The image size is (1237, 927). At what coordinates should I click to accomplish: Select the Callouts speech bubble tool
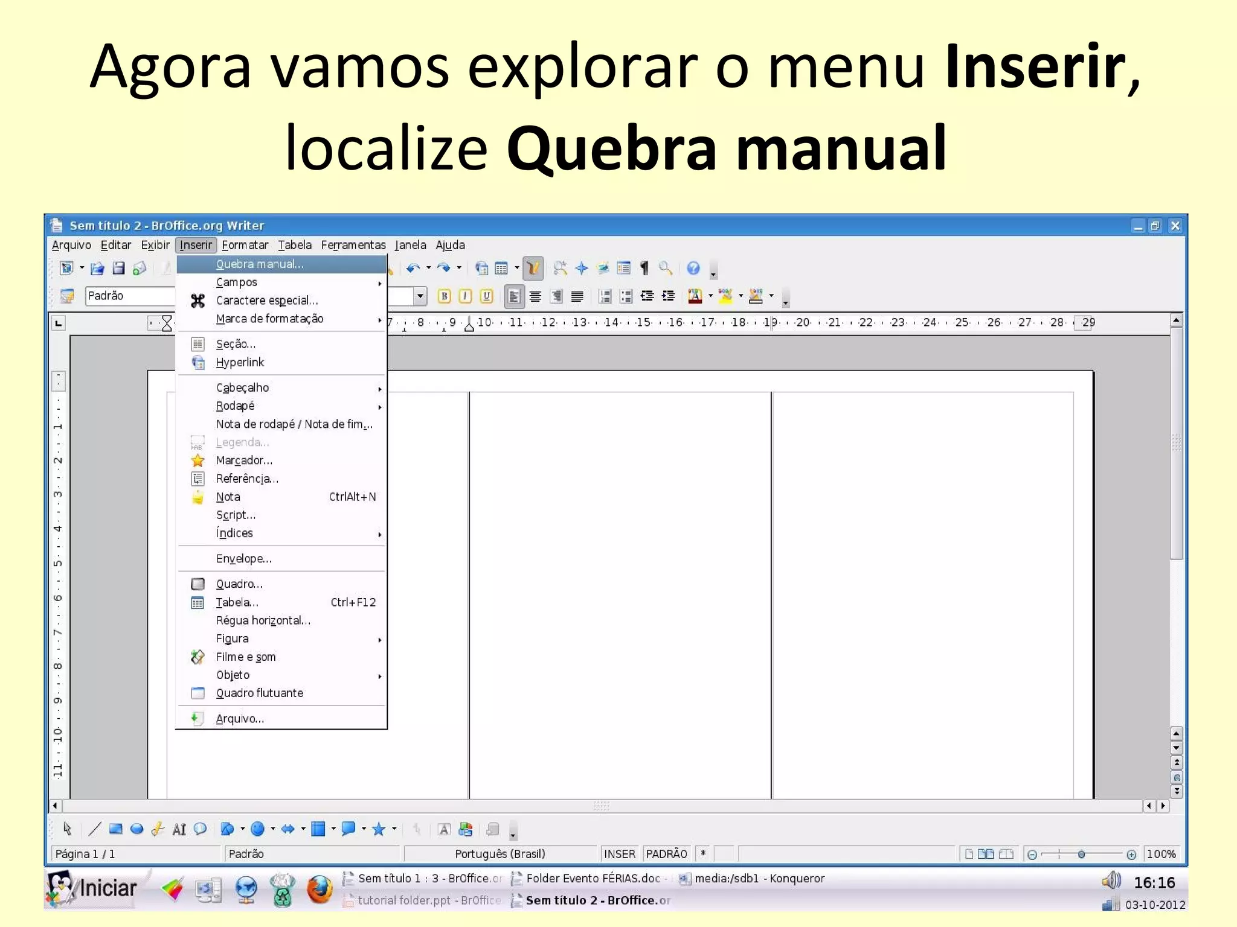click(200, 829)
